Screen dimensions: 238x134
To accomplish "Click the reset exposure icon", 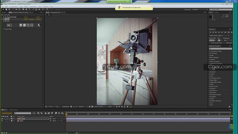I will [x=127, y=107].
